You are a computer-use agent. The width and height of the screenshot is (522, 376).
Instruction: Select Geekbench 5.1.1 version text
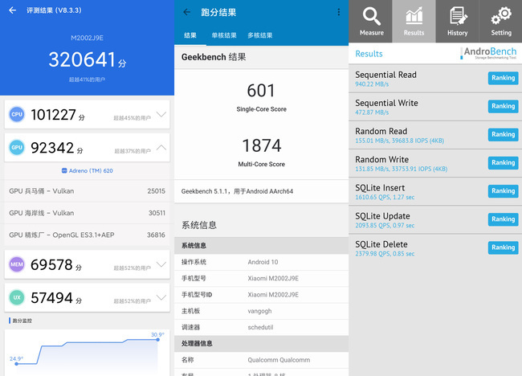pyautogui.click(x=237, y=191)
